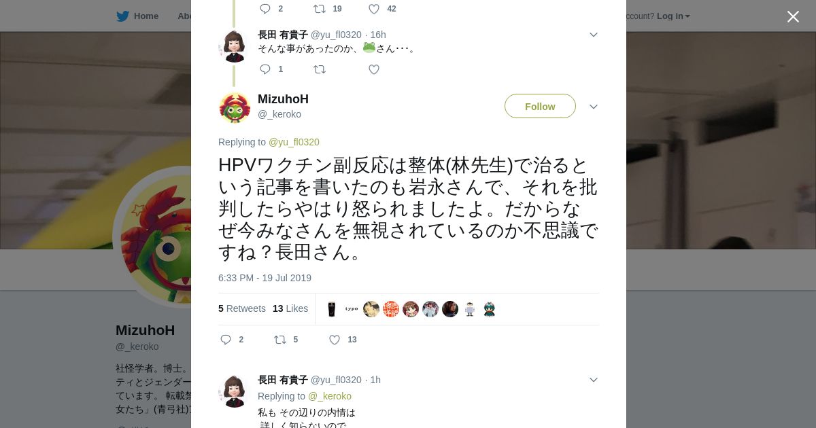Follow the MizuhoH account
The width and height of the screenshot is (816, 428).
click(540, 106)
